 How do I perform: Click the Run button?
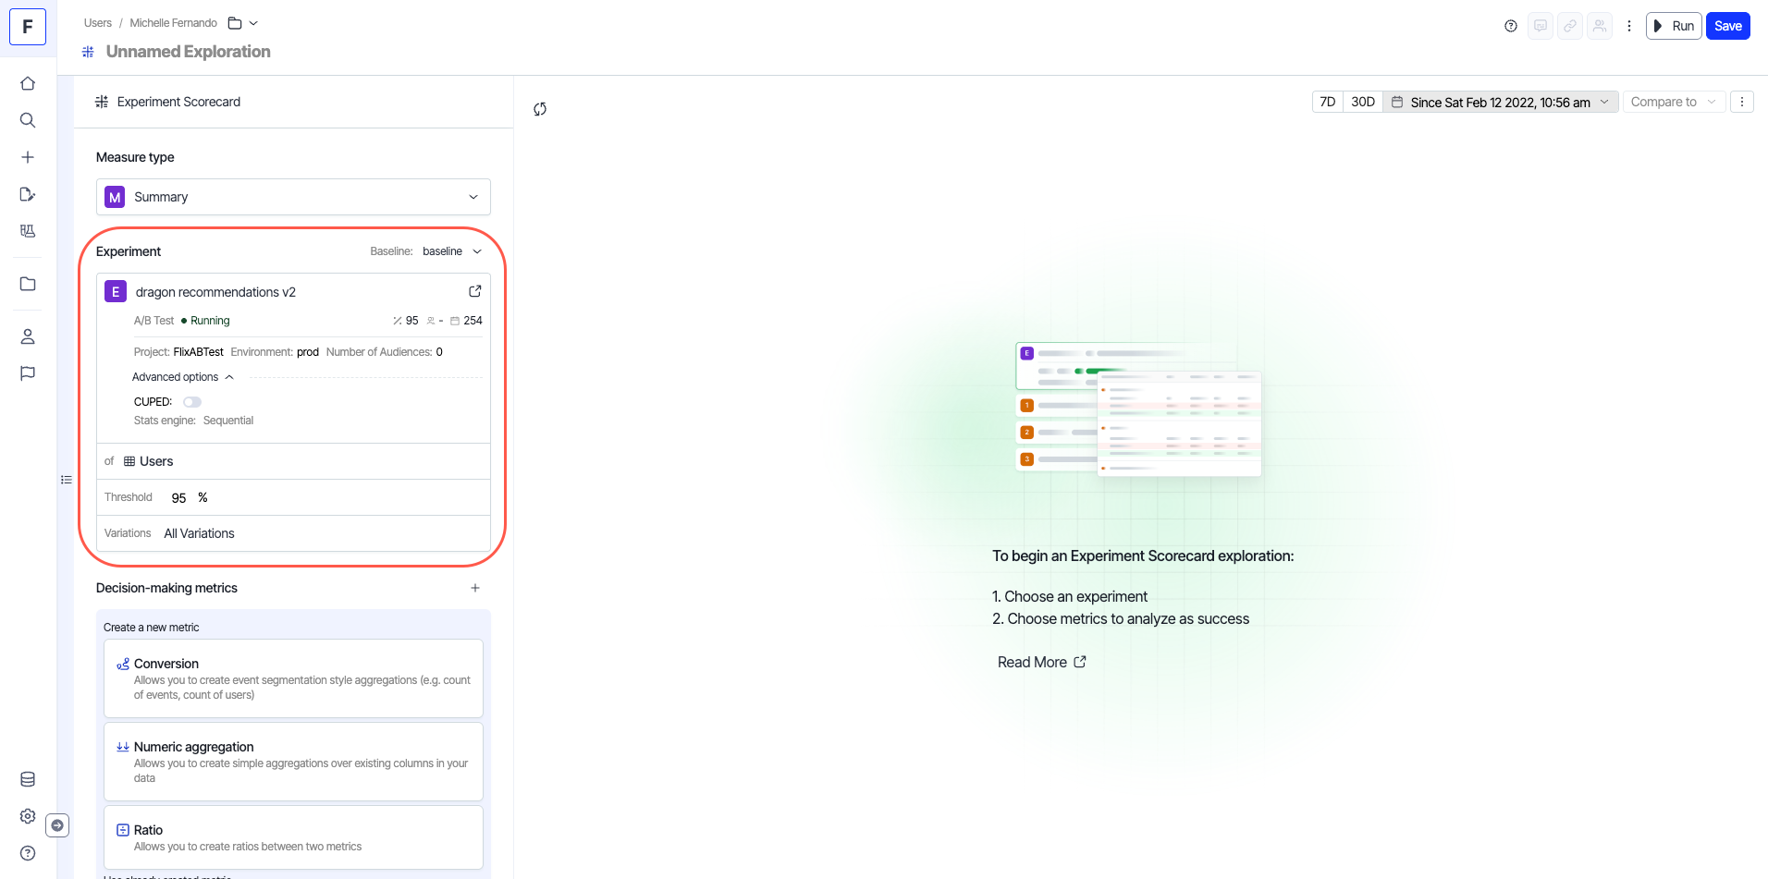[x=1674, y=26]
